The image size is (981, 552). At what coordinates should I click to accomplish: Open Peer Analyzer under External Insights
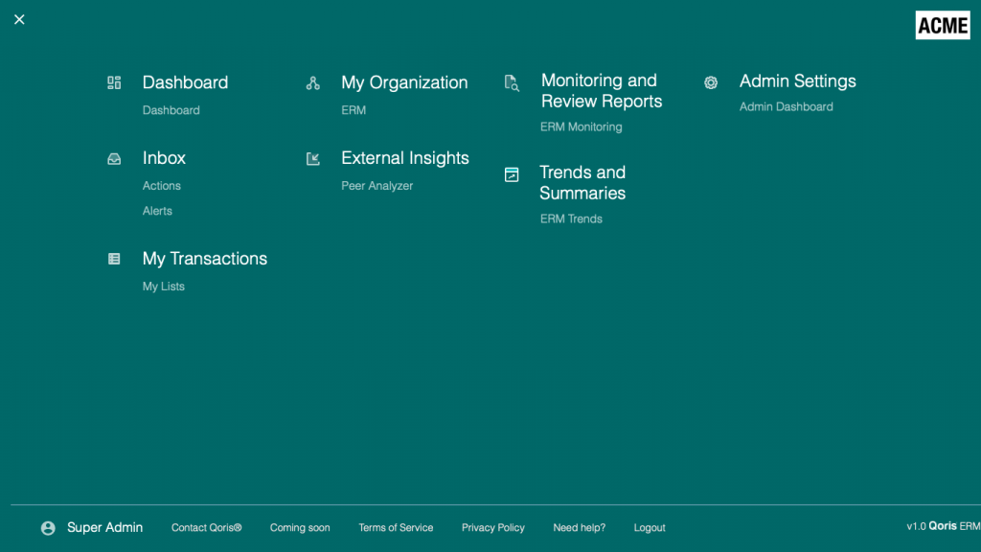pos(377,186)
